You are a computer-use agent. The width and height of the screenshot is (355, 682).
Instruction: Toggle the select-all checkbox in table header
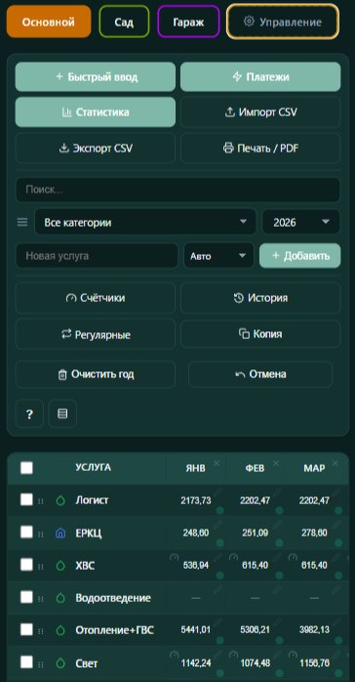[x=26, y=468]
